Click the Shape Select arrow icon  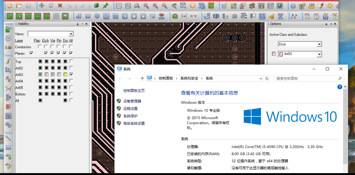pyautogui.click(x=107, y=16)
